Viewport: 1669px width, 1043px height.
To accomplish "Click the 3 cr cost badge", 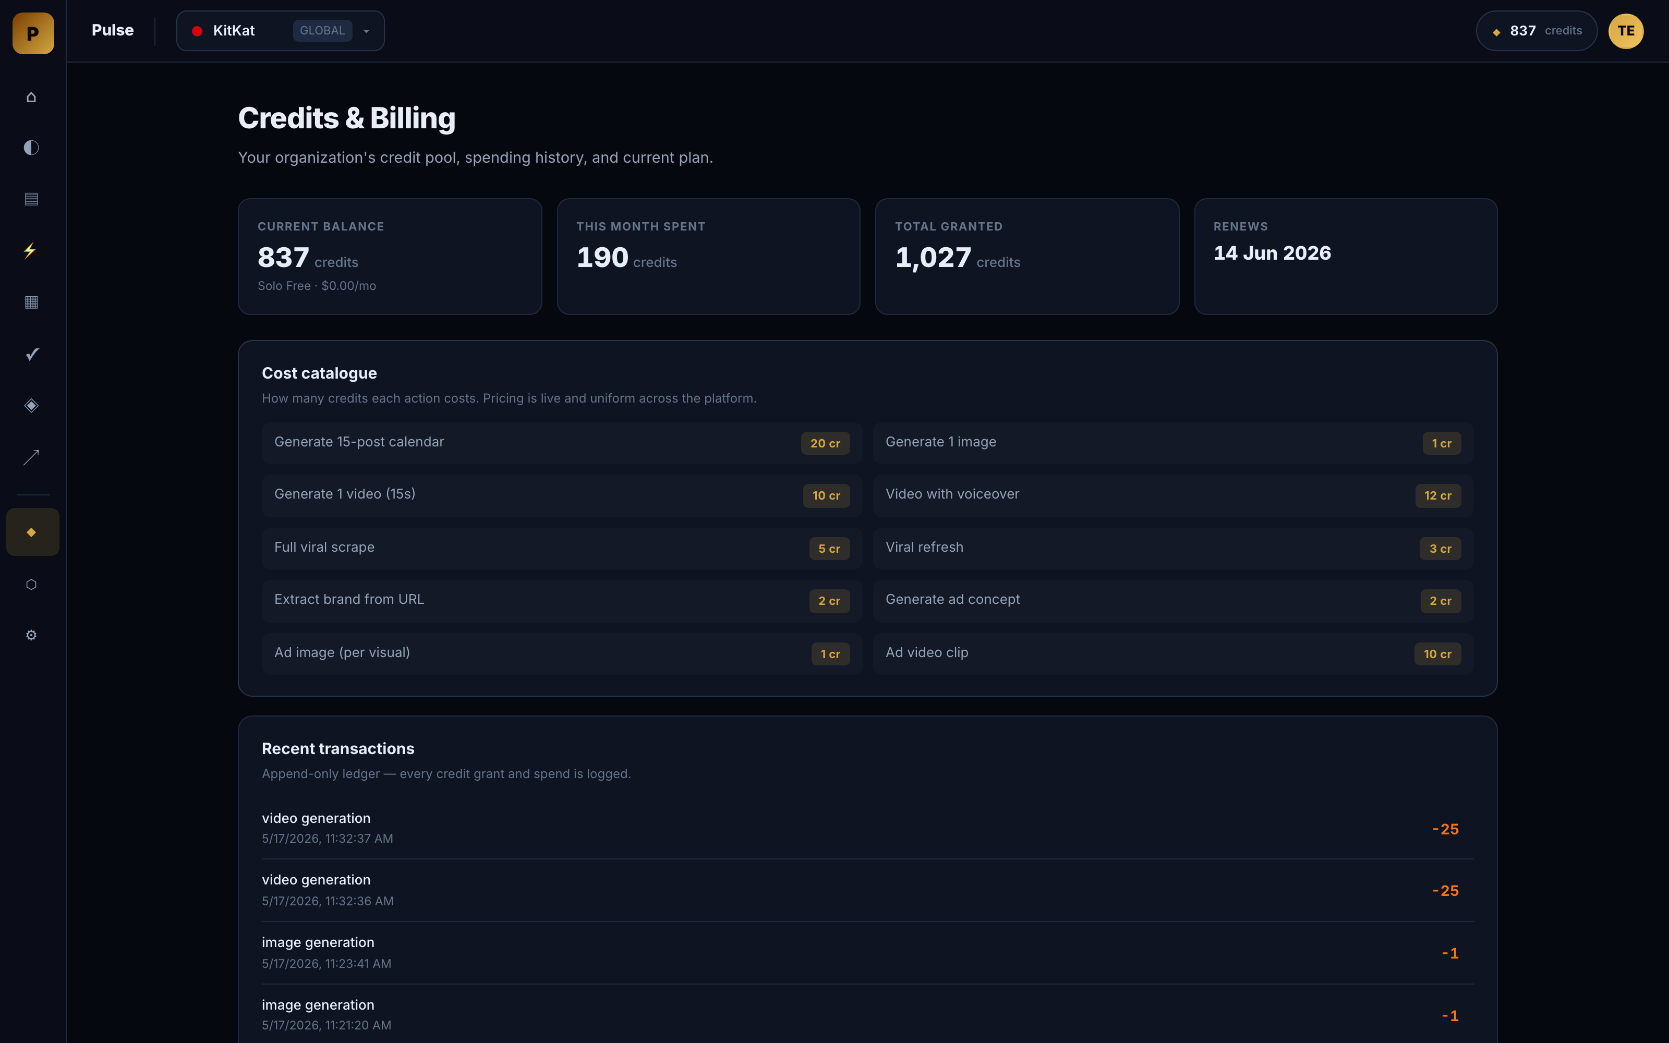I will coord(1440,549).
